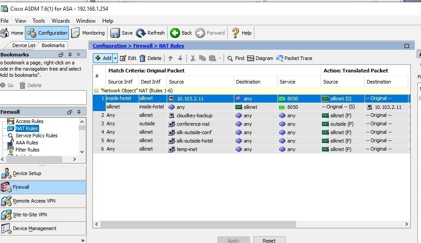Pin the Bookmarks panel
The height and width of the screenshot is (243, 421).
[x=70, y=55]
